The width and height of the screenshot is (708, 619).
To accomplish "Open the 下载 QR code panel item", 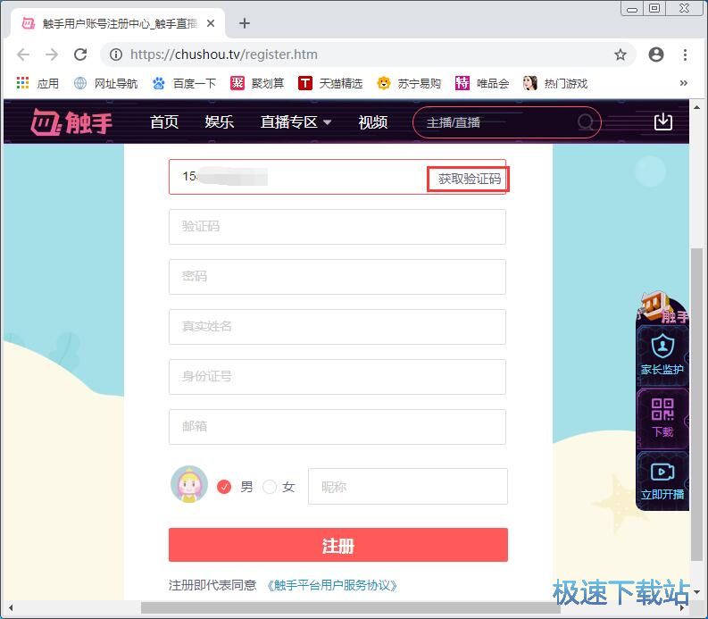I will point(662,418).
